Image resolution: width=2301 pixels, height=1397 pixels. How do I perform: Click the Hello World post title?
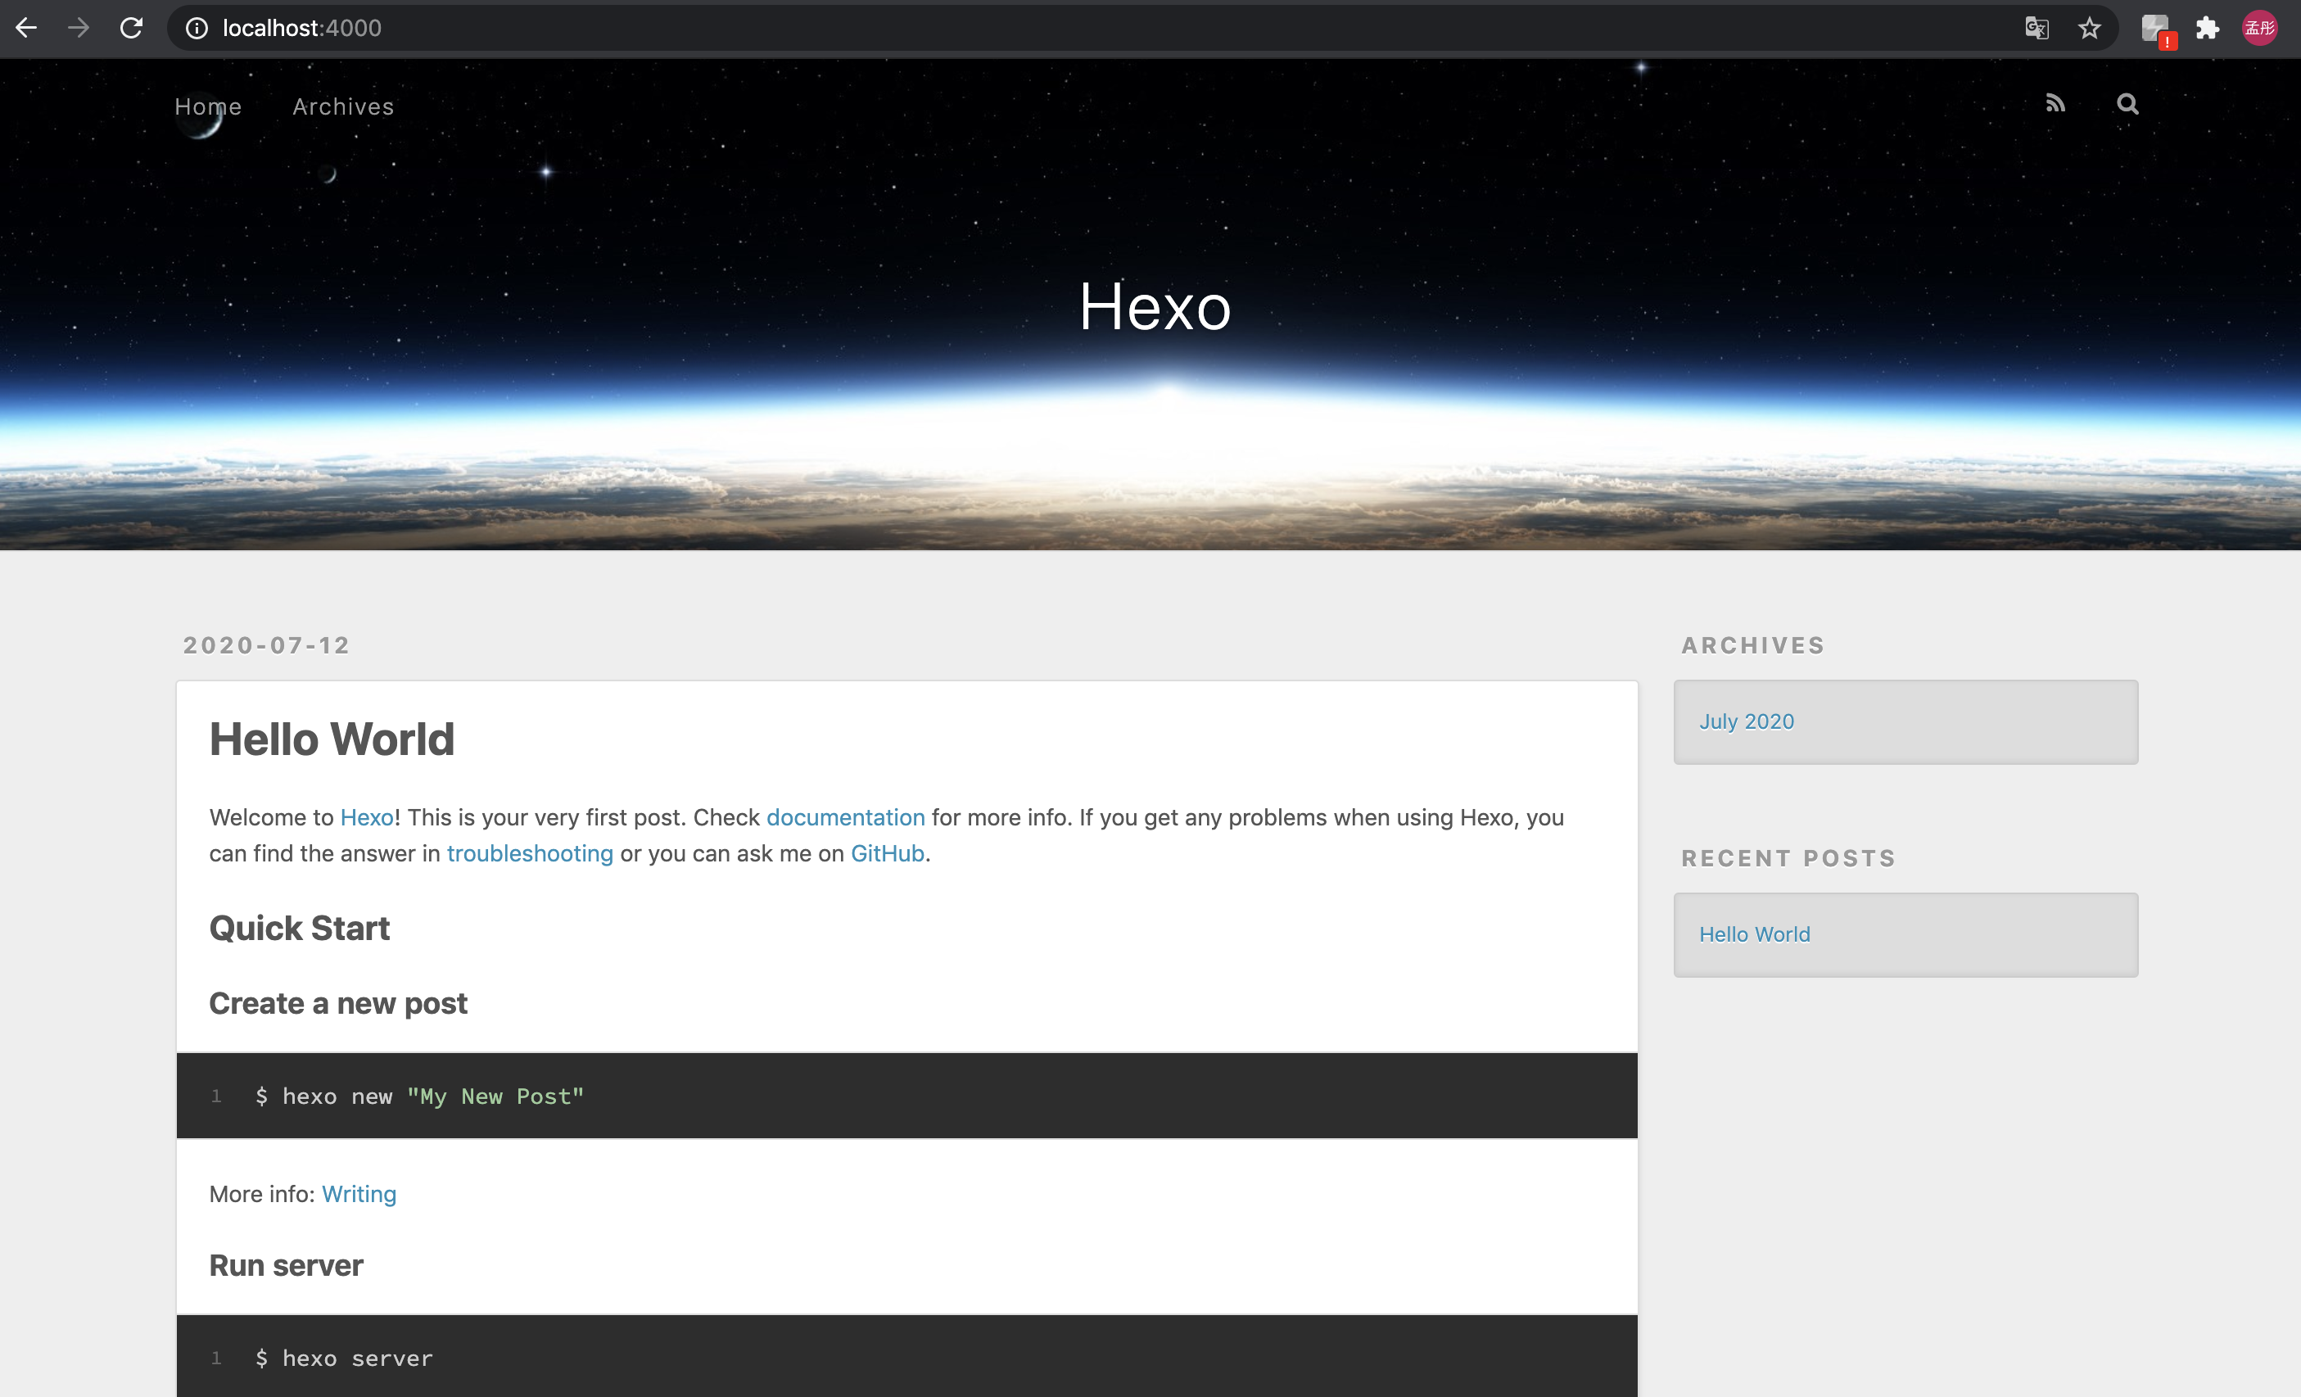coord(332,739)
